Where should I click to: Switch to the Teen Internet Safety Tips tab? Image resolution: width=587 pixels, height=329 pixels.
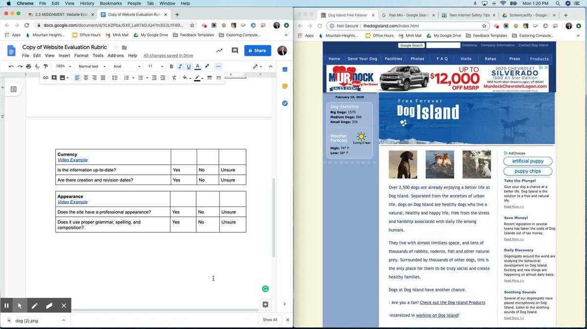pyautogui.click(x=469, y=15)
